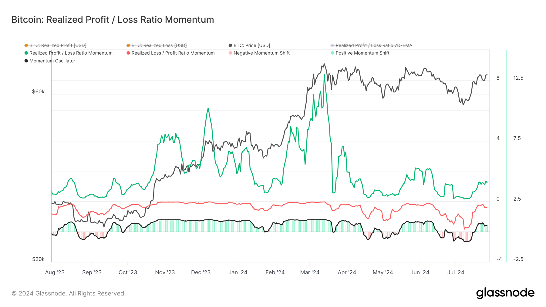Screen dimensions: 546x307
Task: Toggle BTC: Realized Loss [USD] legend entry
Action: pyautogui.click(x=157, y=45)
